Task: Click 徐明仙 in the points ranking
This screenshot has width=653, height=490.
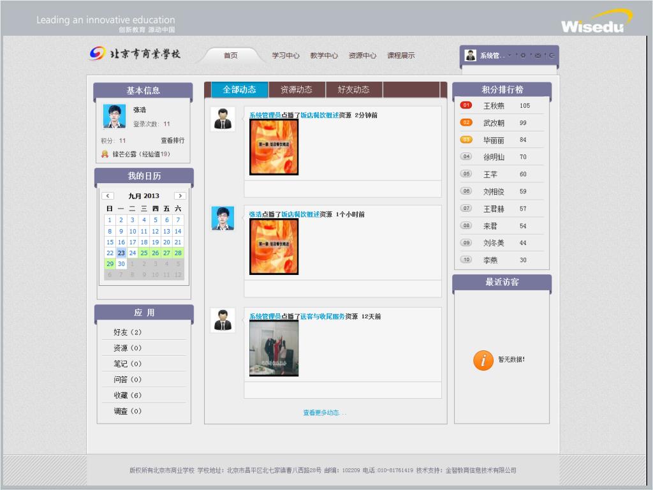Action: tap(494, 157)
